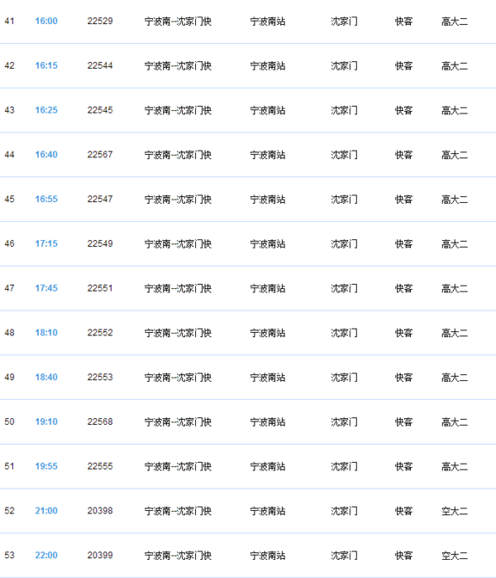This screenshot has height=578, width=496.
Task: Click destination 沈家门 in row 46
Action: coord(344,244)
